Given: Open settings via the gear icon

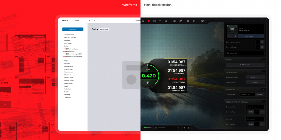Looking at the screenshot, I should 188,21.
